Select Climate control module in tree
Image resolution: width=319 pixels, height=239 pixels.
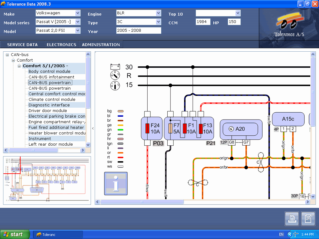[52, 99]
